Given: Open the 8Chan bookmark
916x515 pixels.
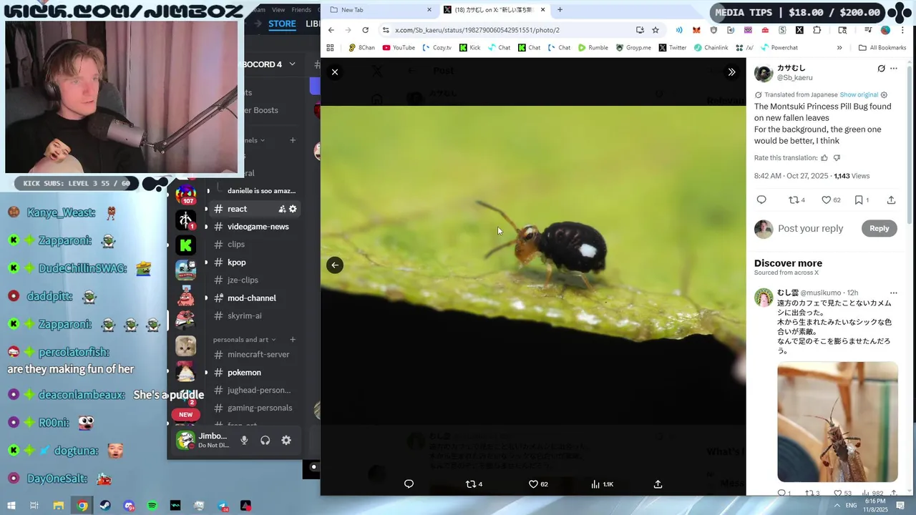Looking at the screenshot, I should (361, 48).
